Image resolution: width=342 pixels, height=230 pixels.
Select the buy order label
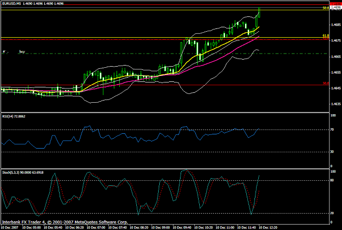22,51
